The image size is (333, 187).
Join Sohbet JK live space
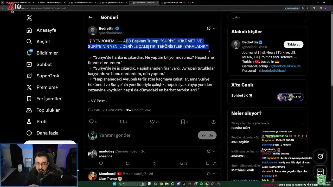pos(242,95)
